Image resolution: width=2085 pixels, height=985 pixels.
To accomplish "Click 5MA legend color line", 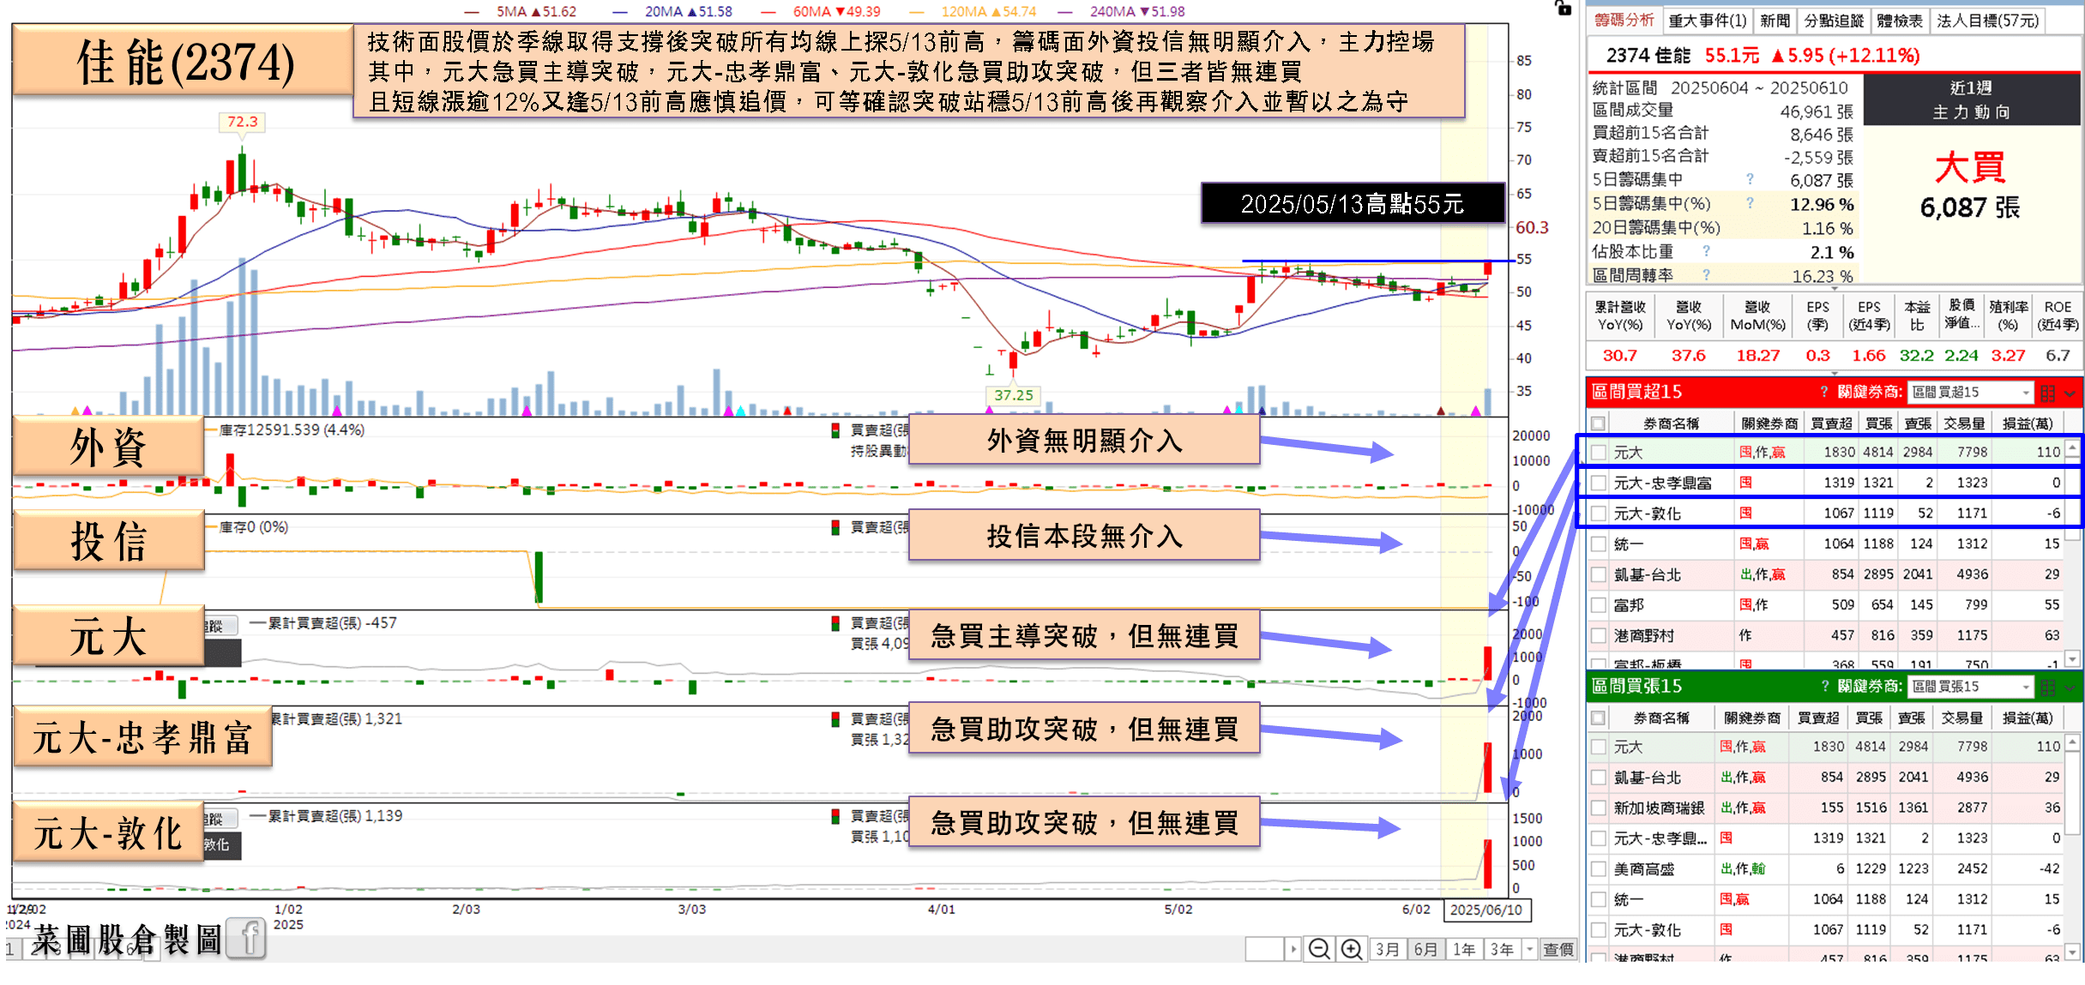I will [471, 12].
